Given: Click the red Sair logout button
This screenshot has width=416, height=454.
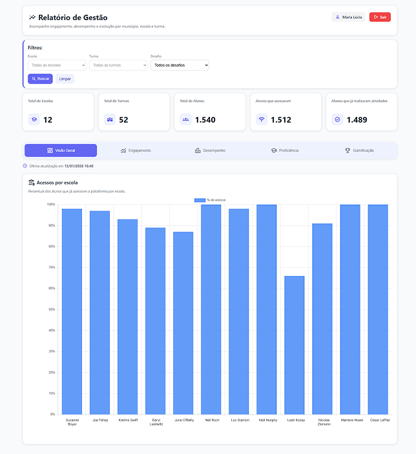Looking at the screenshot, I should point(380,17).
